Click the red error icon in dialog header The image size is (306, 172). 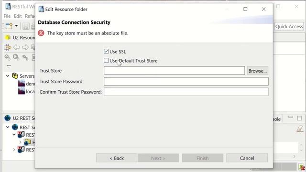pyautogui.click(x=41, y=33)
